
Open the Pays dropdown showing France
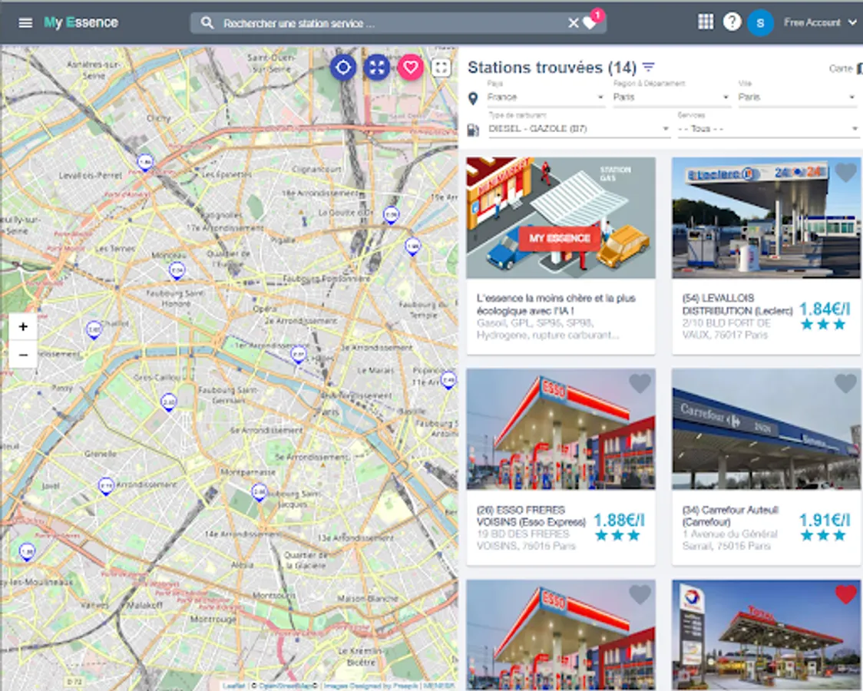(546, 97)
